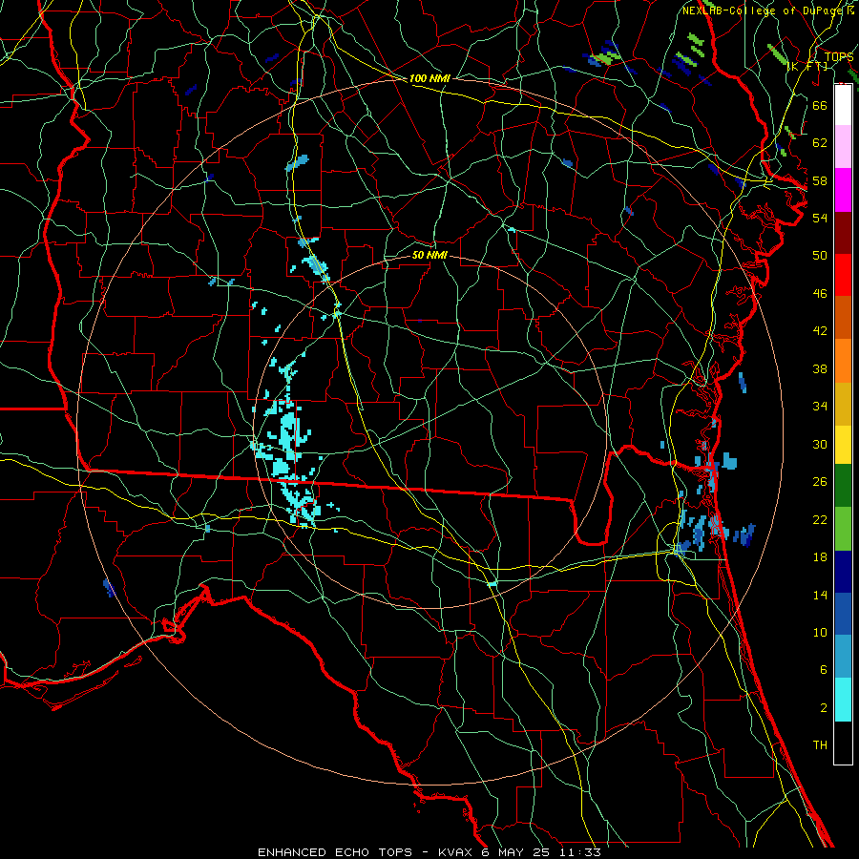Click the bright red legend color block
The image size is (859, 859).
pos(843,275)
